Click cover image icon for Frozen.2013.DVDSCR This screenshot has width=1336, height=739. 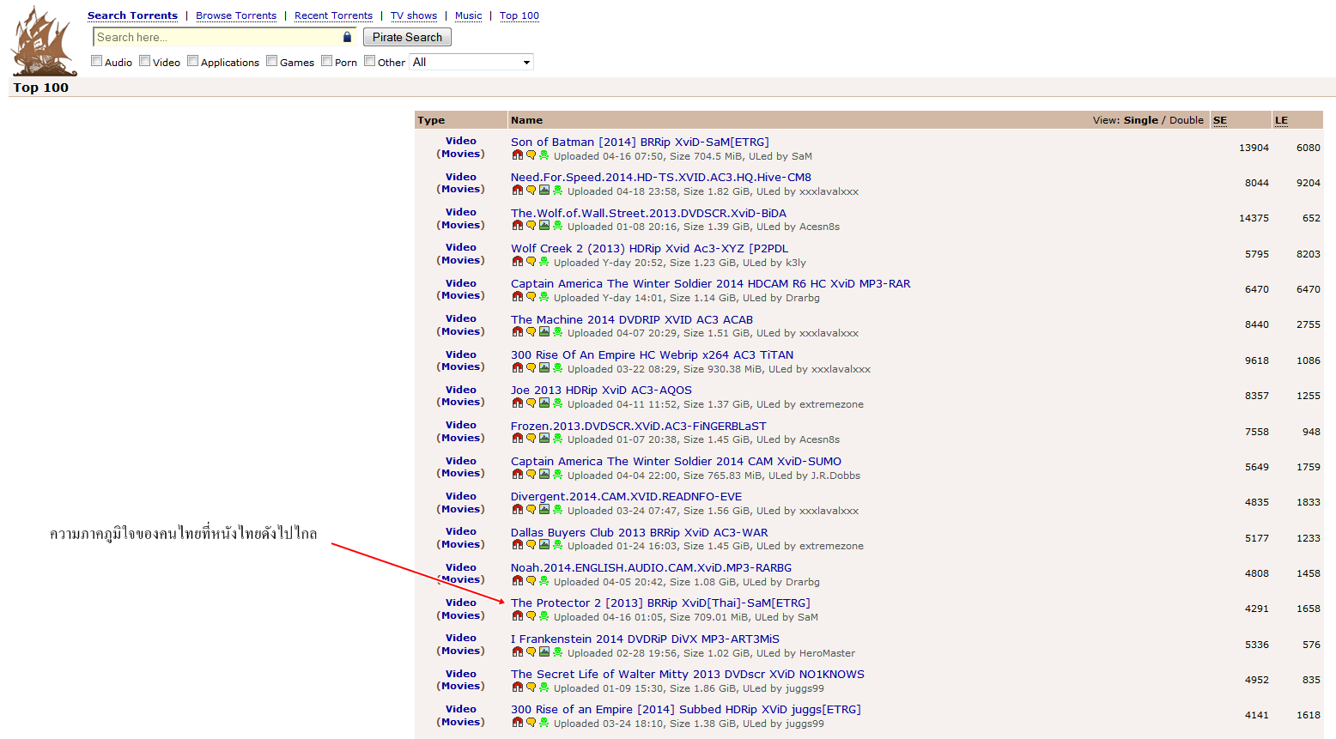[544, 439]
